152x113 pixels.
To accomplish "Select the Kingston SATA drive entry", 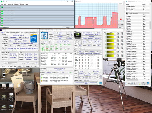I will tap(57, 76).
